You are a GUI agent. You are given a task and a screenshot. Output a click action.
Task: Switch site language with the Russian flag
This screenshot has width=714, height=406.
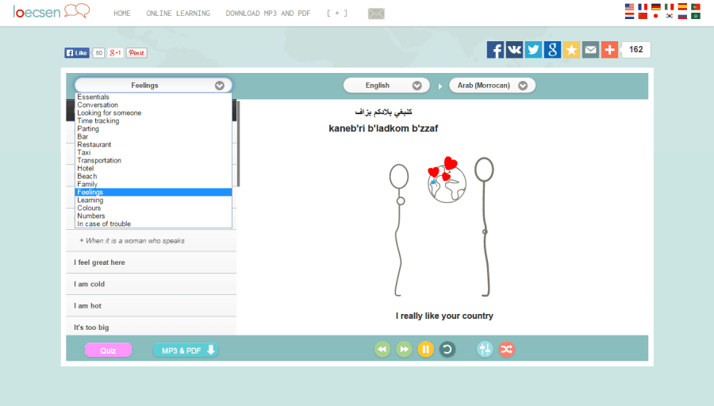[x=682, y=16]
